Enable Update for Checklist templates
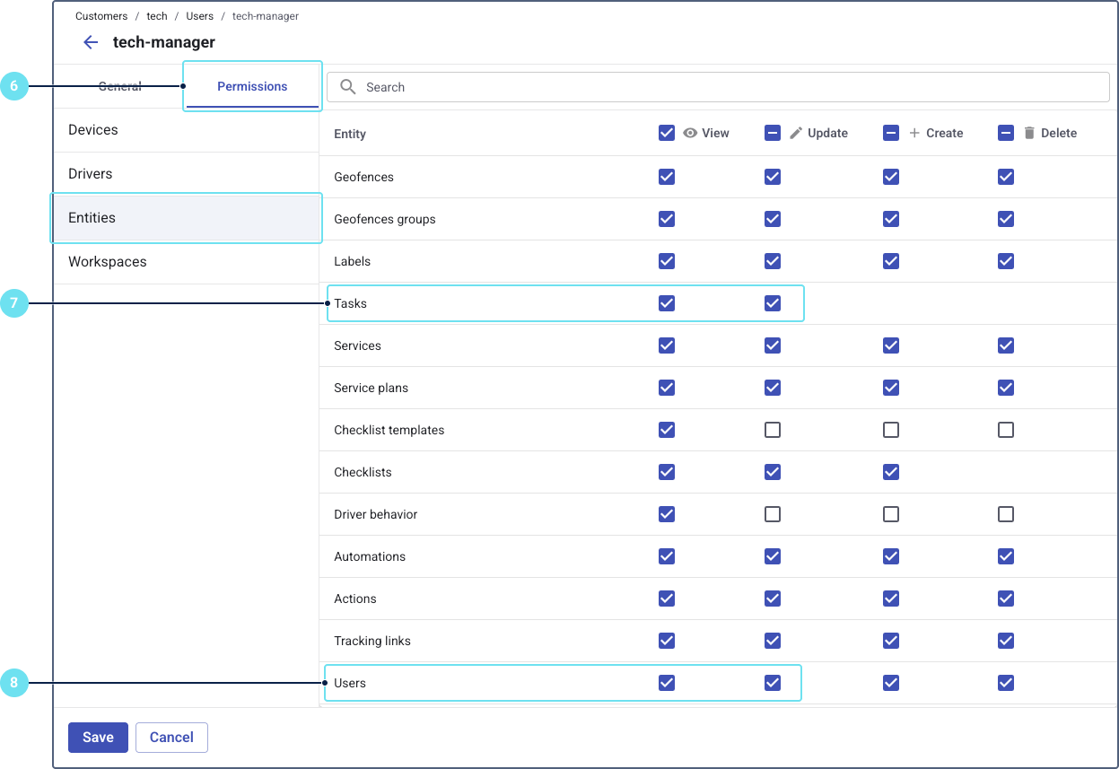Image resolution: width=1119 pixels, height=769 pixels. tap(773, 430)
